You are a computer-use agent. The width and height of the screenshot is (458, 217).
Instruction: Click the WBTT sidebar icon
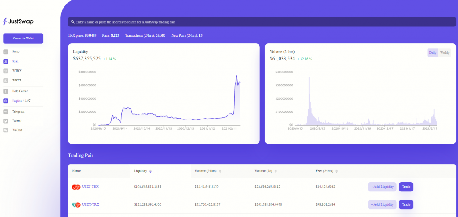click(x=5, y=81)
